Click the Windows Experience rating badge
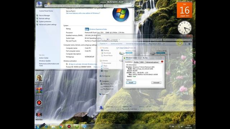This screenshot has height=129, width=230. (87, 29)
